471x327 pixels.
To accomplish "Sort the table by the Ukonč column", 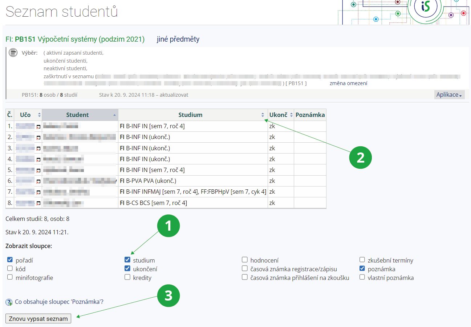I will tap(281, 115).
